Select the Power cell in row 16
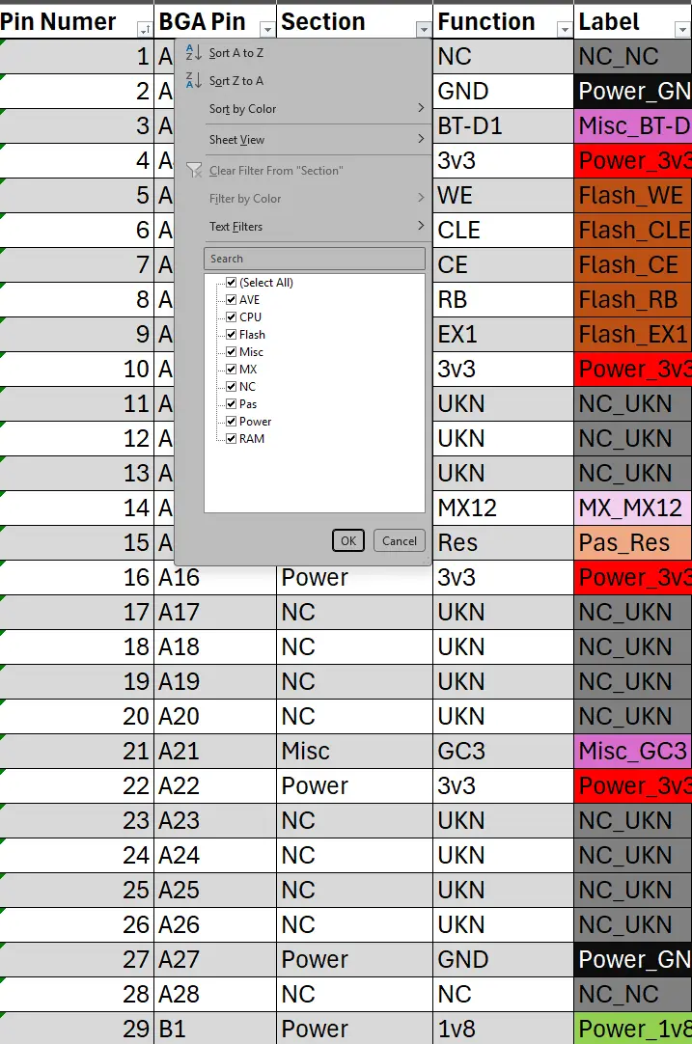This screenshot has height=1044, width=692. pos(354,577)
